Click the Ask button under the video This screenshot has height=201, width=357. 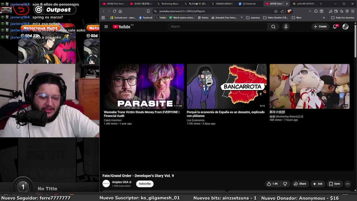317,184
